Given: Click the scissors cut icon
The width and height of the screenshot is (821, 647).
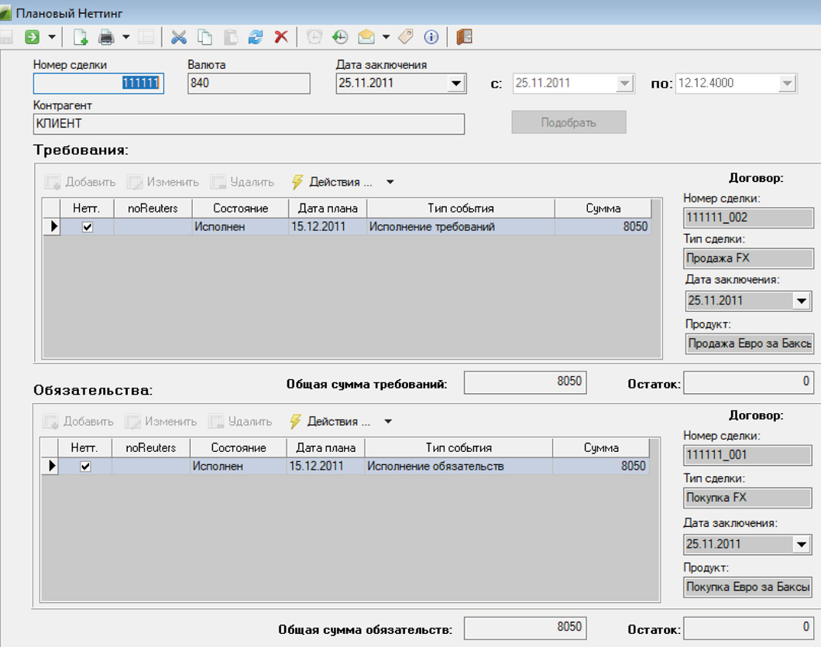Looking at the screenshot, I should coord(179,36).
